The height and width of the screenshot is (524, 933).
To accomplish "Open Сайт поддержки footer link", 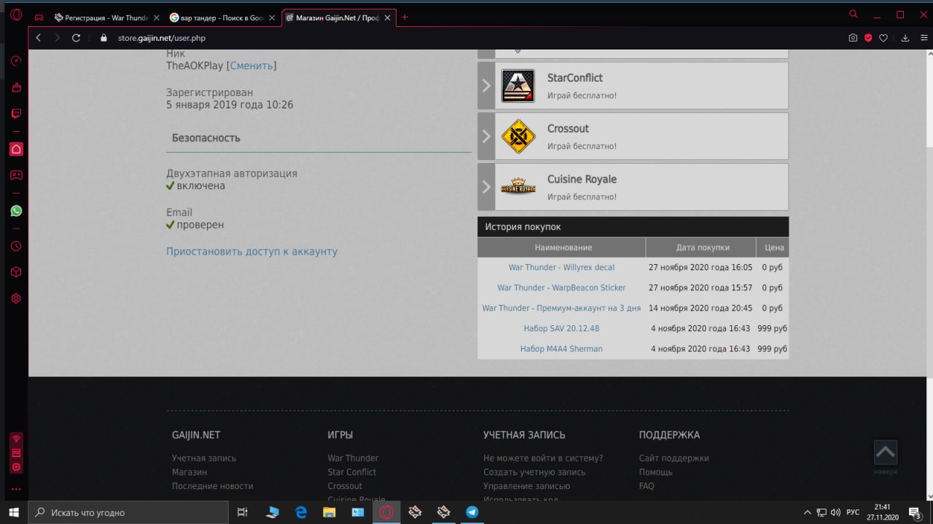I will [x=674, y=458].
